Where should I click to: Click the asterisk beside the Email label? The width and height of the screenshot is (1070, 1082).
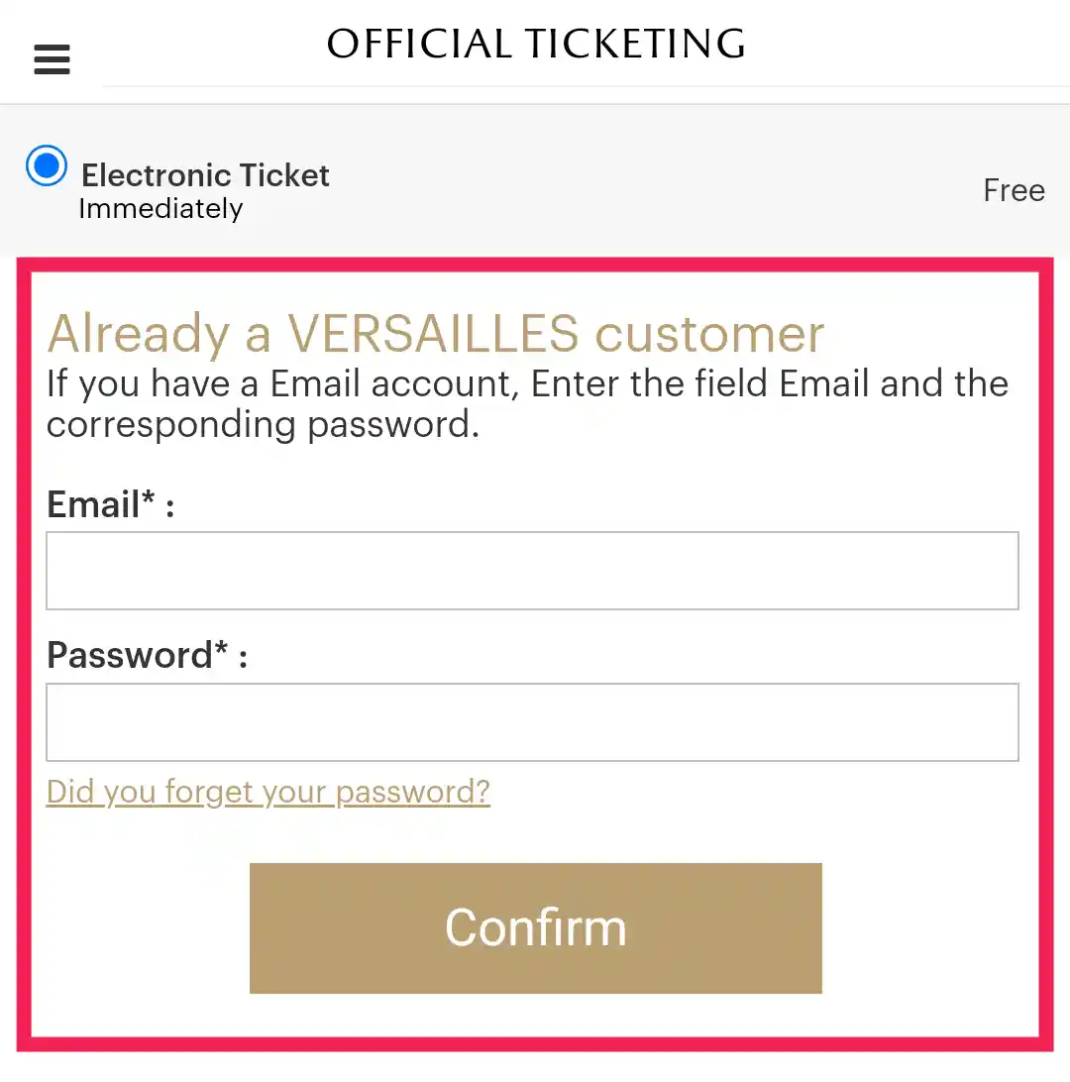(149, 498)
